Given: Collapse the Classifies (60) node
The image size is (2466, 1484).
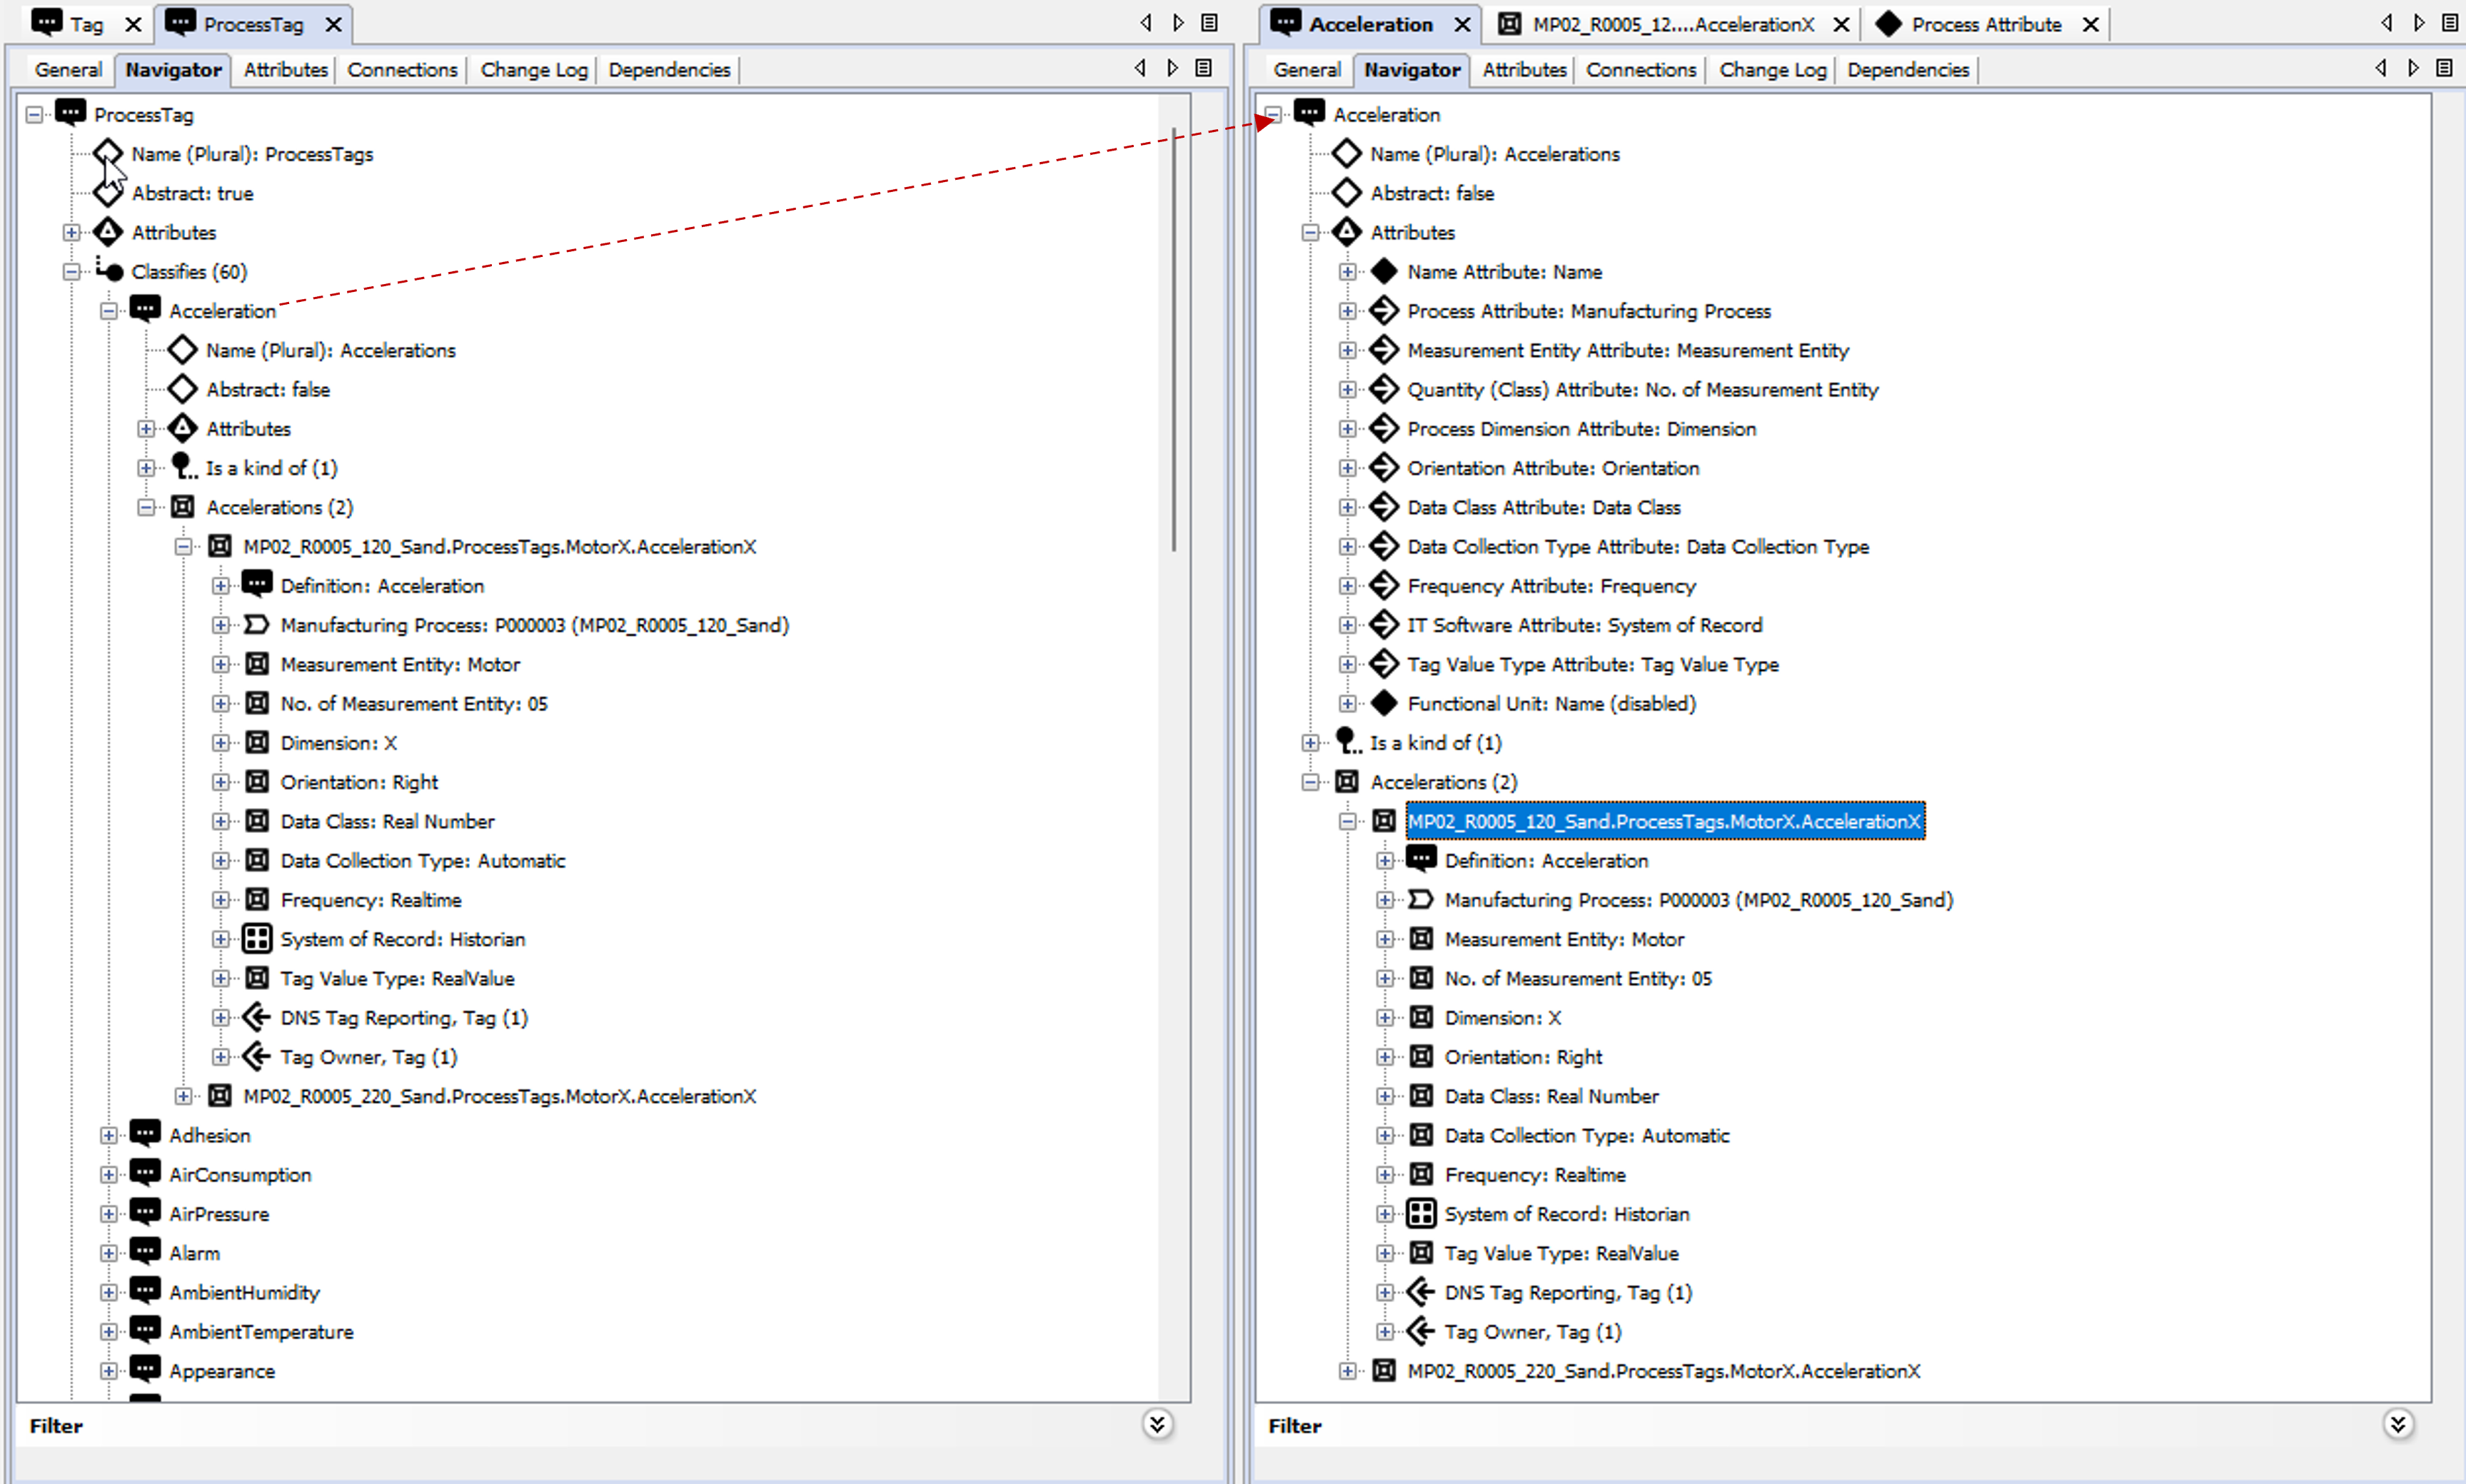Looking at the screenshot, I should pyautogui.click(x=72, y=271).
